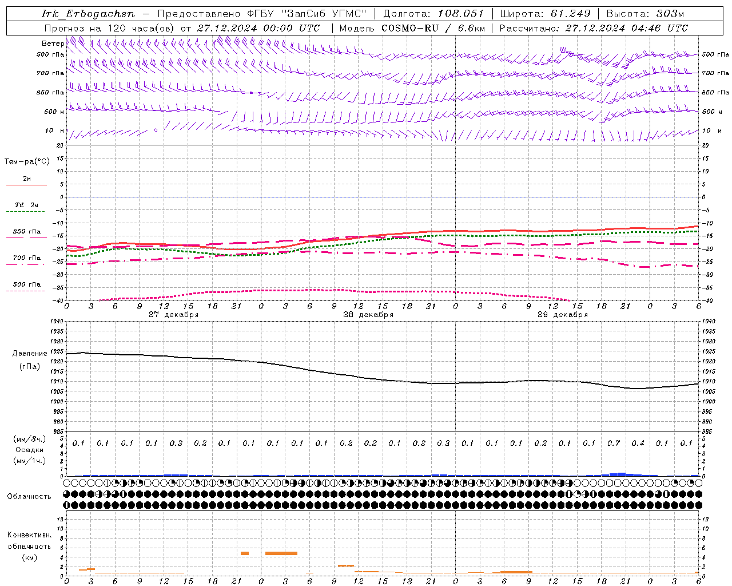
Task: Click the 'Тем-ра(°C)' temperature panel label
Action: [27, 162]
